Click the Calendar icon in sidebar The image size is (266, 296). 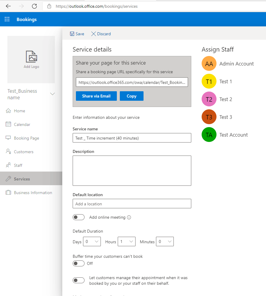(8, 124)
